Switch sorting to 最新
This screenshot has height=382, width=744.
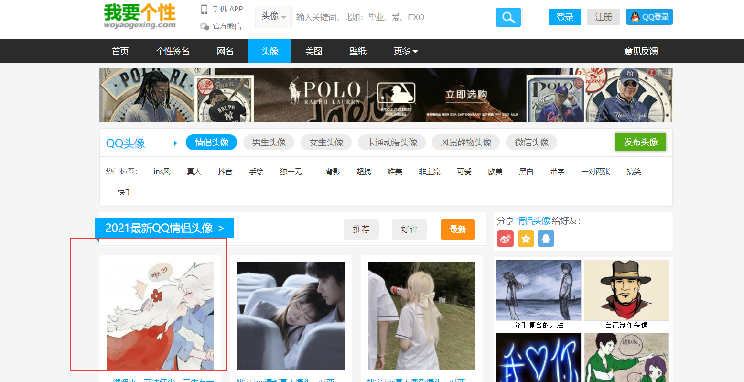point(457,229)
